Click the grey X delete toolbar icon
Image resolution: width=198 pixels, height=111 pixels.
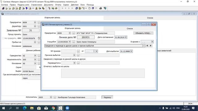(x=96, y=8)
